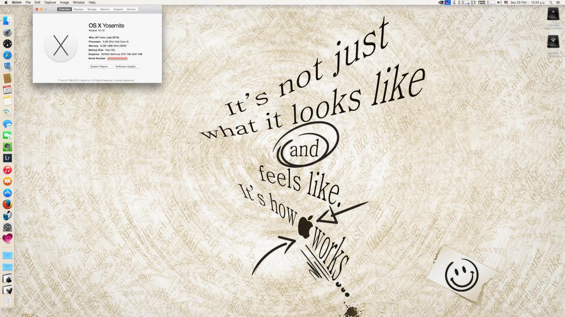Screen dimensions: 565x317
Task: Open Capture menu
Action: click(x=50, y=2)
